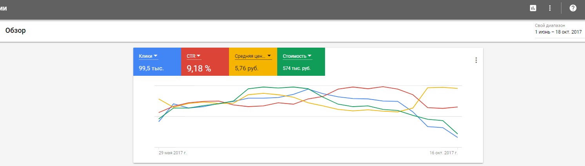Screen dimensions: 585x166
Task: Select the blue card value 99,5 тыс.
Action: 151,68
